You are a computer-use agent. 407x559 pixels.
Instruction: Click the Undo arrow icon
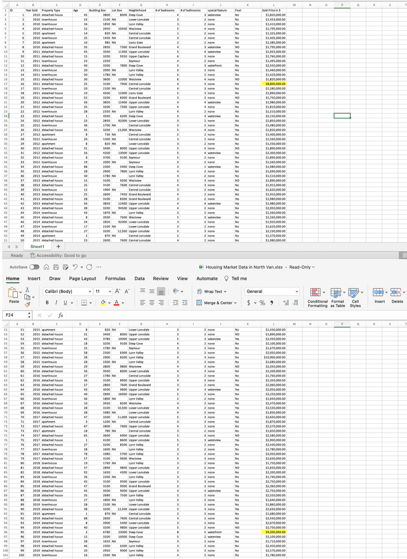(x=75, y=267)
